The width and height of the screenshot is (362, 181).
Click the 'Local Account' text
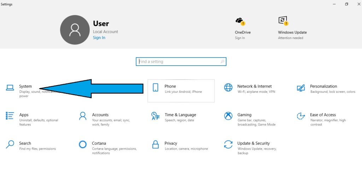pyautogui.click(x=105, y=31)
